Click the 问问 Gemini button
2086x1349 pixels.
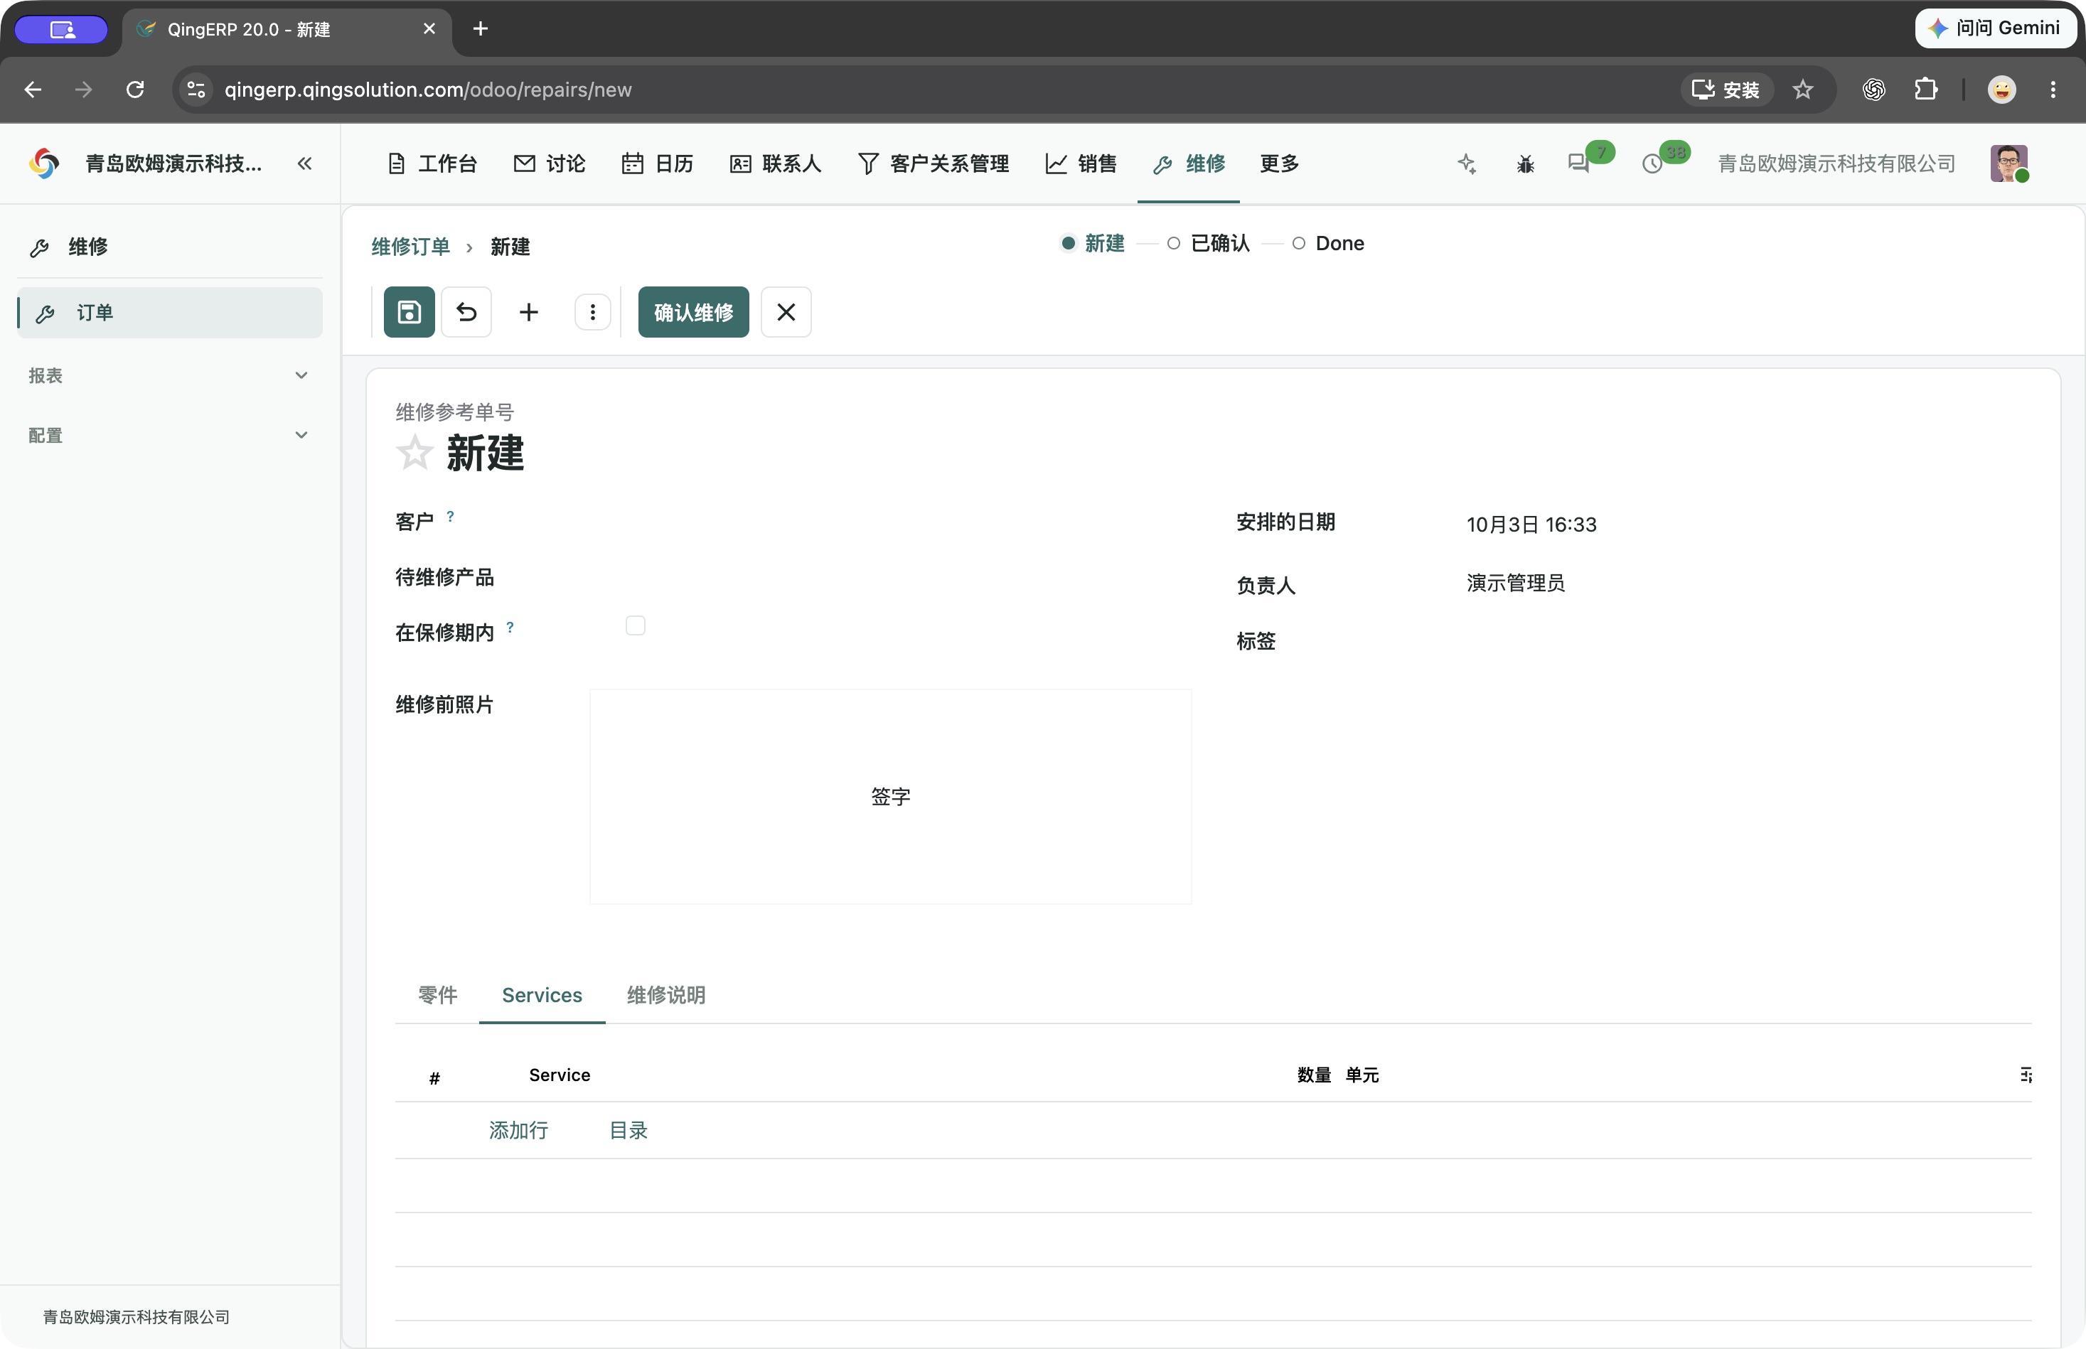click(1995, 28)
